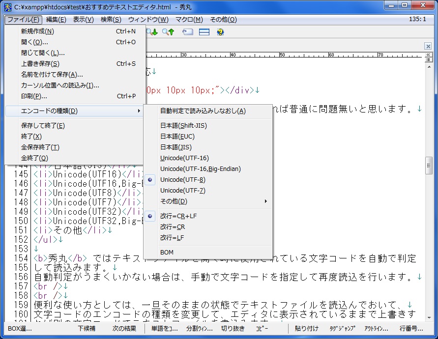The width and height of the screenshot is (438, 339).
Task: Click the 下候補 function key button
Action: (87, 329)
